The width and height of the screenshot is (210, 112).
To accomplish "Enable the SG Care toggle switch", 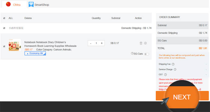I will coord(147,54).
